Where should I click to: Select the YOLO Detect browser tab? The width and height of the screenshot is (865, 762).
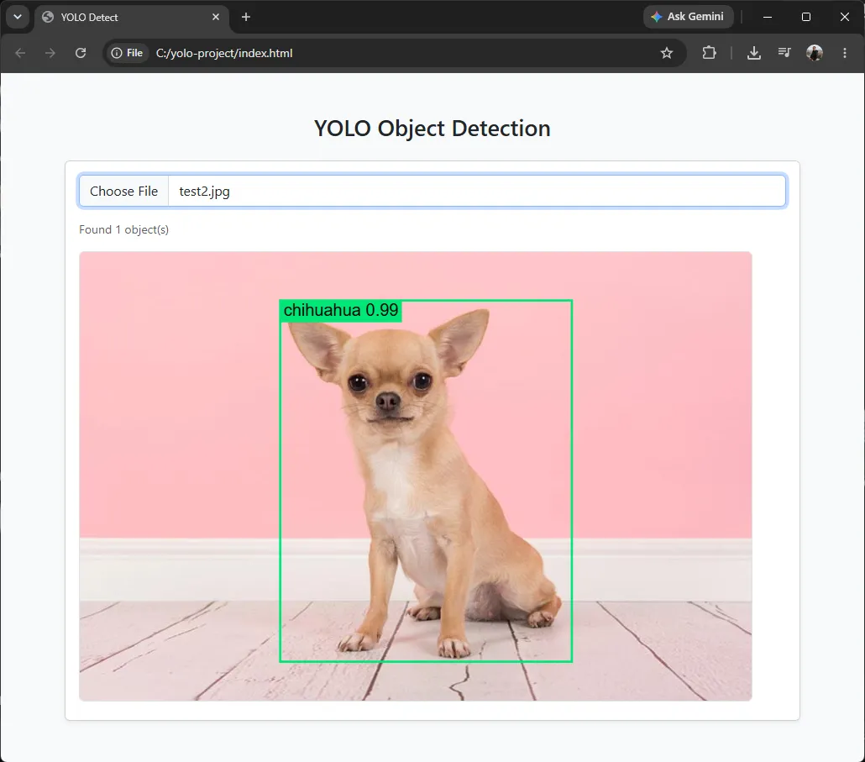(131, 17)
